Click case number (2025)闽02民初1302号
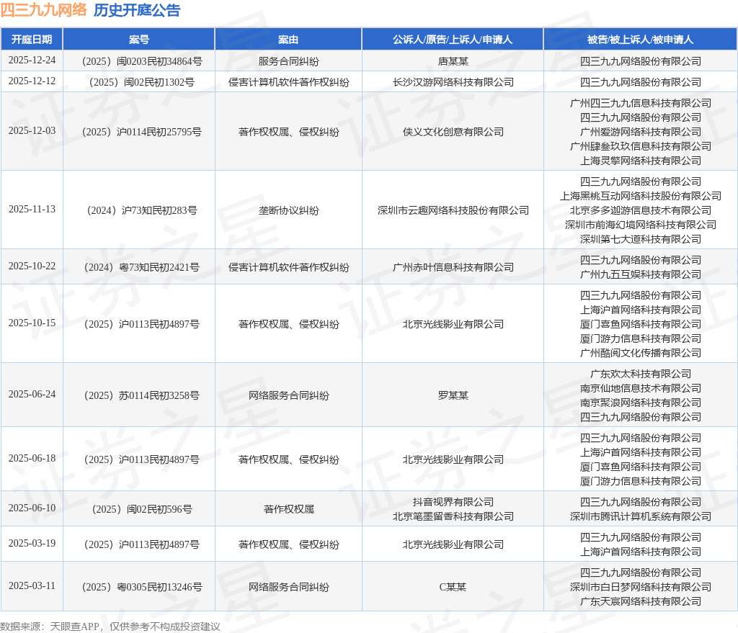The image size is (738, 633). click(142, 82)
